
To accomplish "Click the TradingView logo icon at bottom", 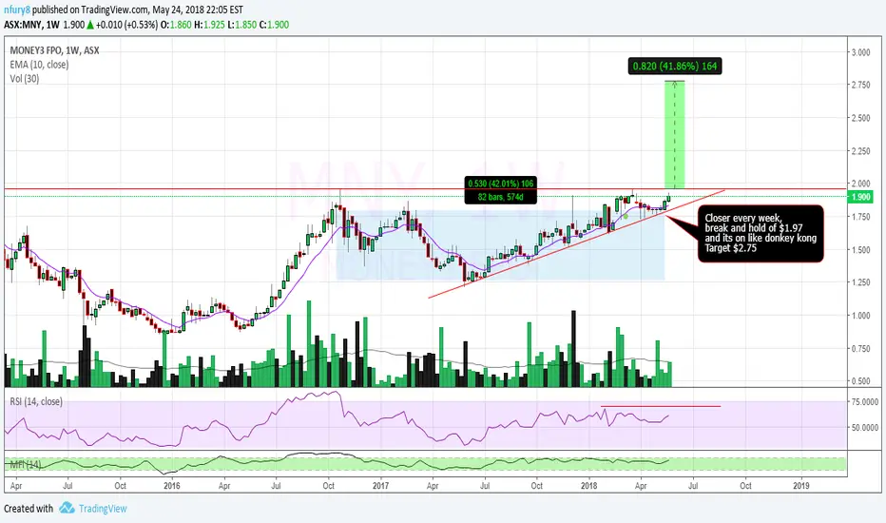I will [67, 508].
